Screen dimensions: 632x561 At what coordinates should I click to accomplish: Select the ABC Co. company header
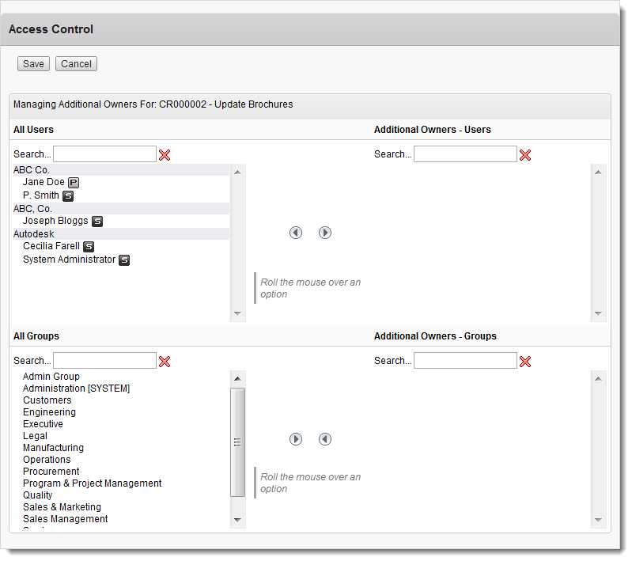tap(121, 170)
